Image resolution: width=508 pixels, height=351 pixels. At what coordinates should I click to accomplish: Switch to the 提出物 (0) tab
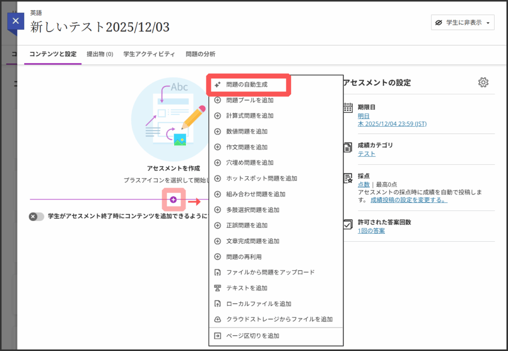tap(100, 54)
